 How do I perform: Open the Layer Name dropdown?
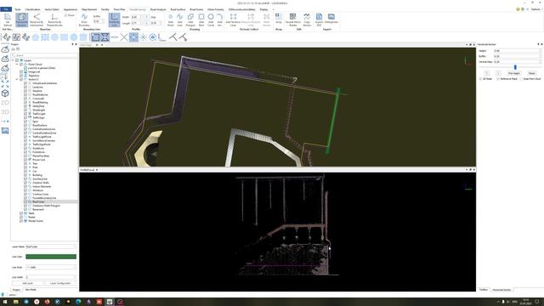click(x=51, y=246)
